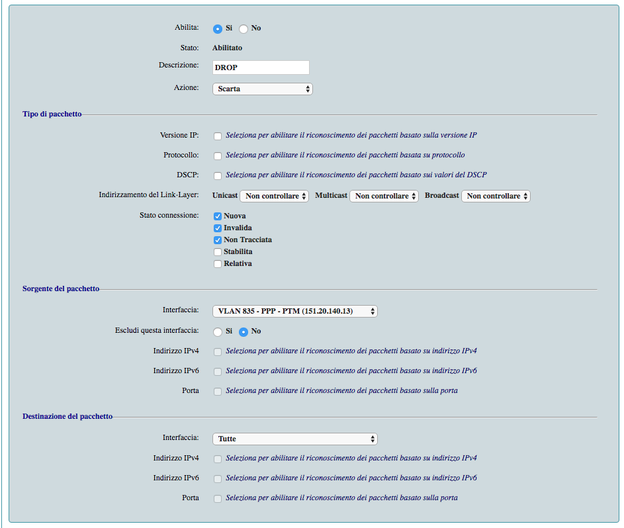Click the DSCP hint text about valori del DSCP
Viewport: 624px width, 528px height.
(356, 175)
